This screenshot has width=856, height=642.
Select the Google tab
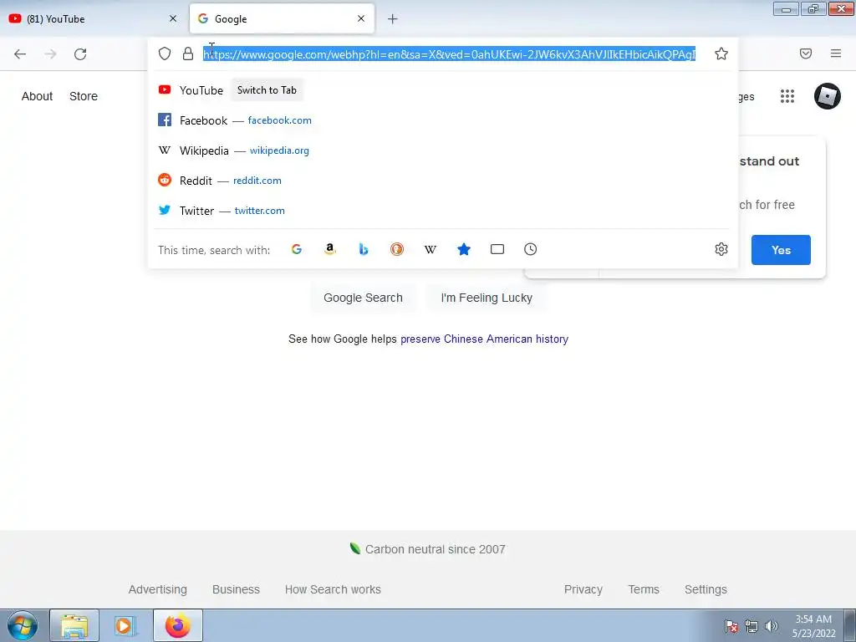pos(282,18)
